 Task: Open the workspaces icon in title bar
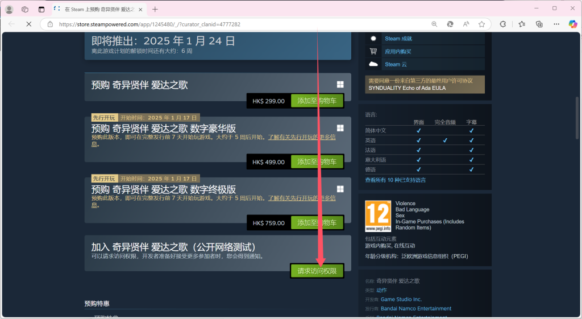(25, 9)
